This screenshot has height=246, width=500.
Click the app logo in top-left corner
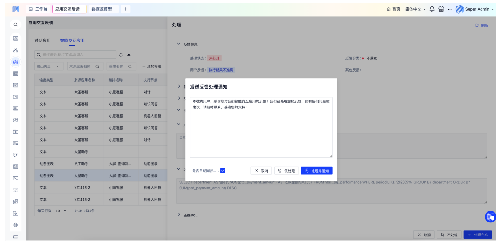click(x=15, y=9)
